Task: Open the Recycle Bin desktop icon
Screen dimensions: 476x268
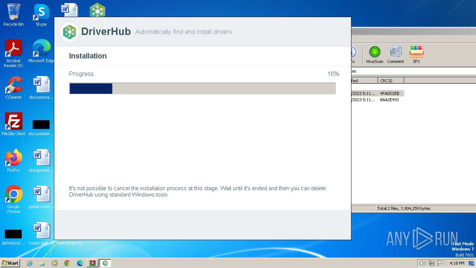Action: tap(13, 15)
